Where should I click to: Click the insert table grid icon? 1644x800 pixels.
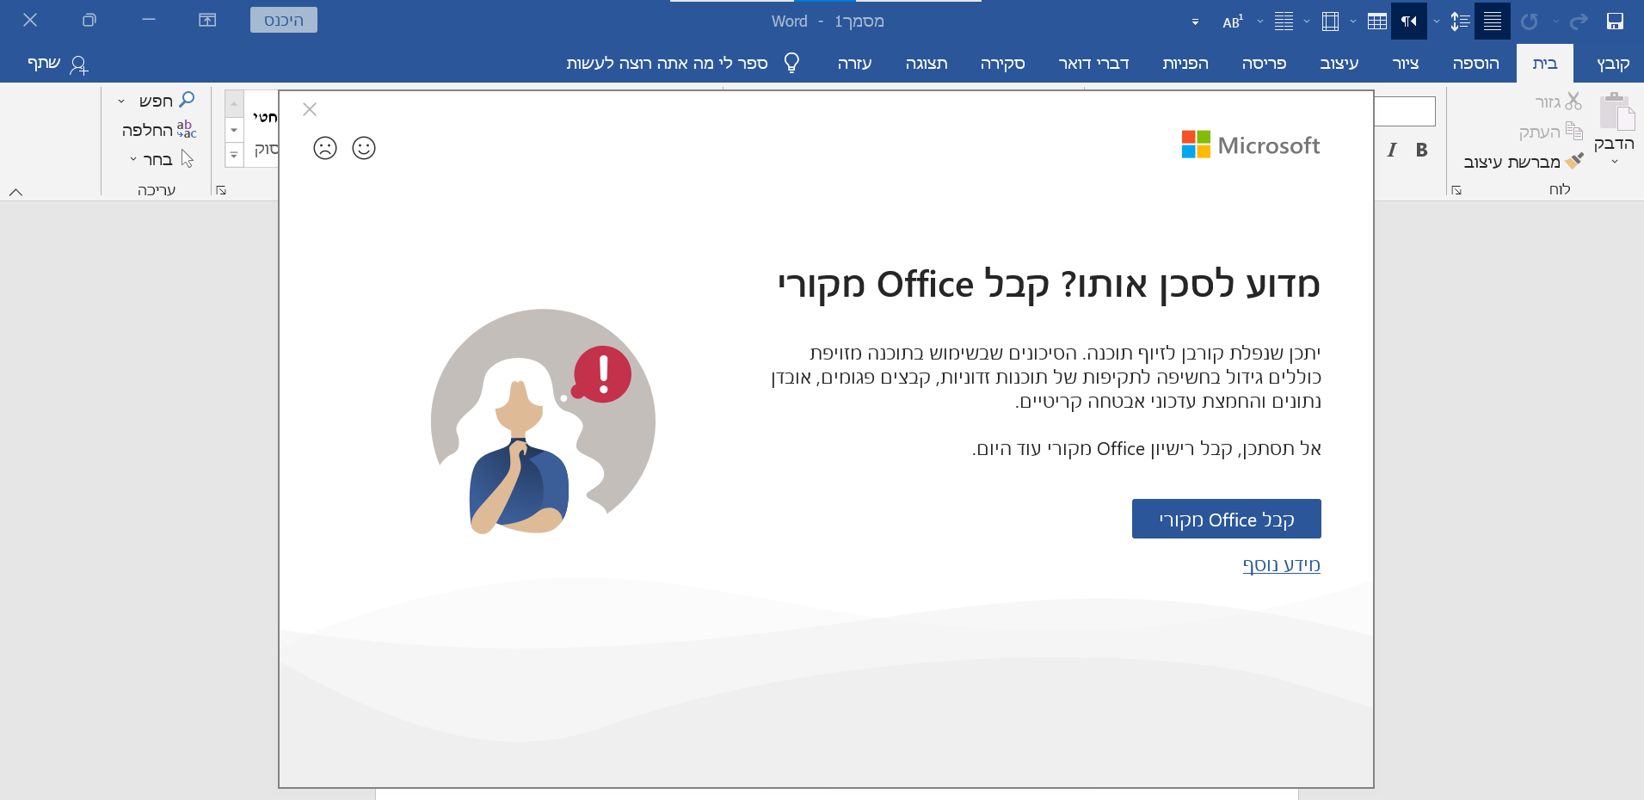[1376, 22]
